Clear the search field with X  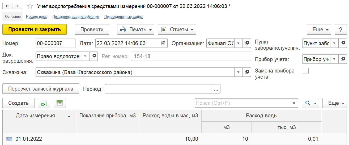click(x=294, y=103)
